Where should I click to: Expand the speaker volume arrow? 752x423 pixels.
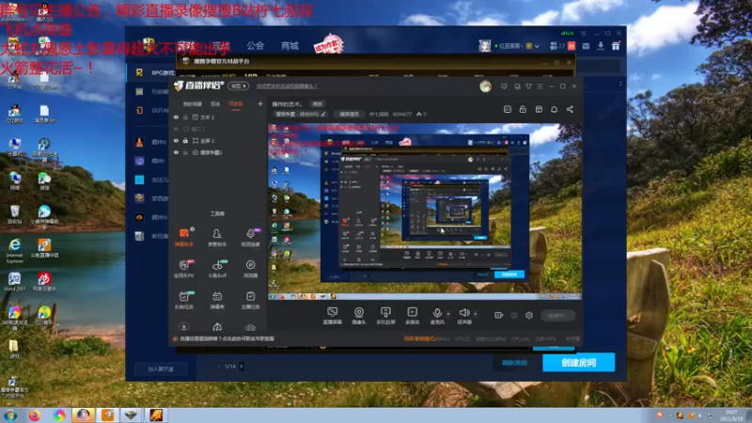click(476, 314)
